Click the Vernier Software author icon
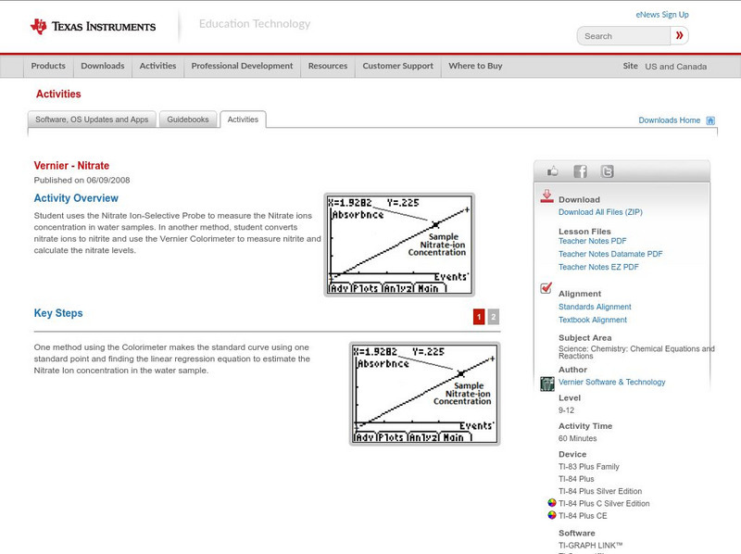The image size is (741, 554). coord(546,382)
